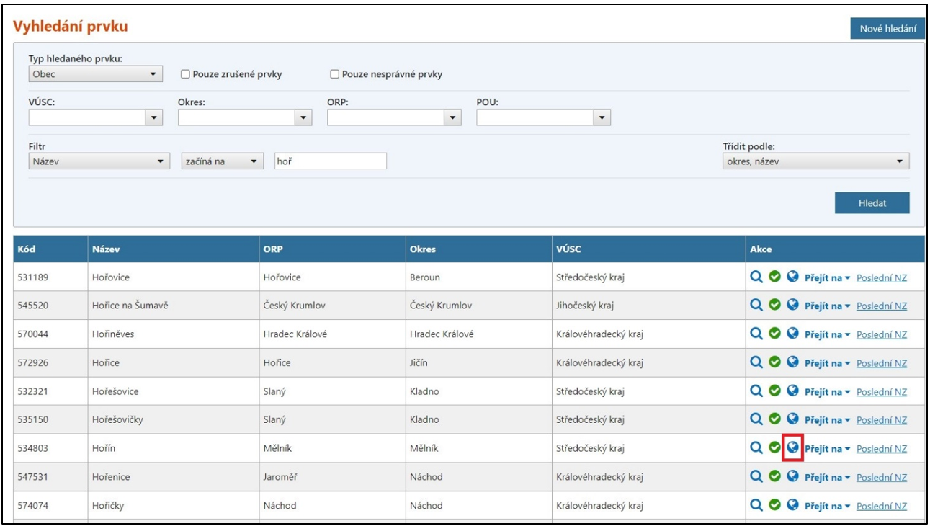The height and width of the screenshot is (526, 930).
Task: Click the 'Nové hledání' button
Action: [887, 29]
